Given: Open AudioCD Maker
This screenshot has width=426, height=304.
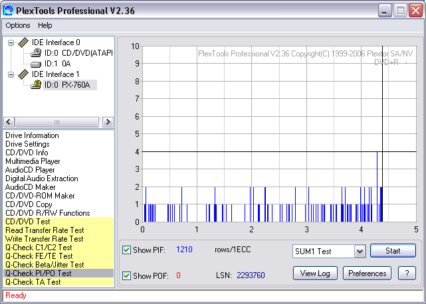Looking at the screenshot, I should (30, 187).
